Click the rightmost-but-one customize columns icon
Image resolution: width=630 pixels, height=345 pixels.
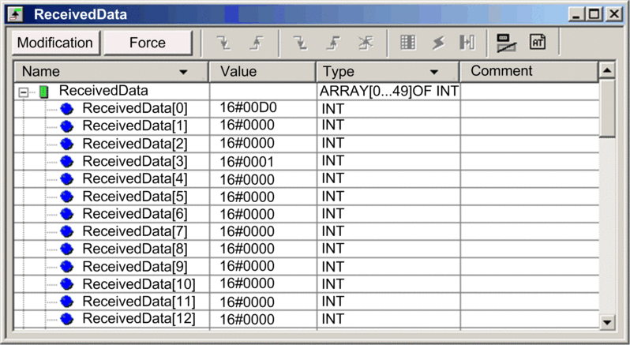click(x=506, y=43)
